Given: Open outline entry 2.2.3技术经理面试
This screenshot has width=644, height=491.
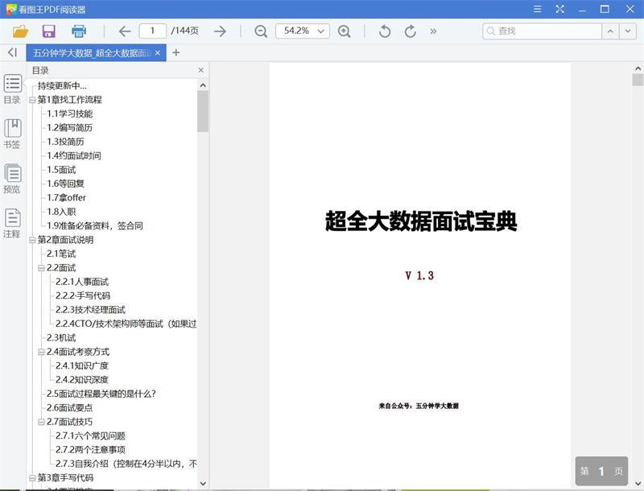Looking at the screenshot, I should (x=90, y=310).
